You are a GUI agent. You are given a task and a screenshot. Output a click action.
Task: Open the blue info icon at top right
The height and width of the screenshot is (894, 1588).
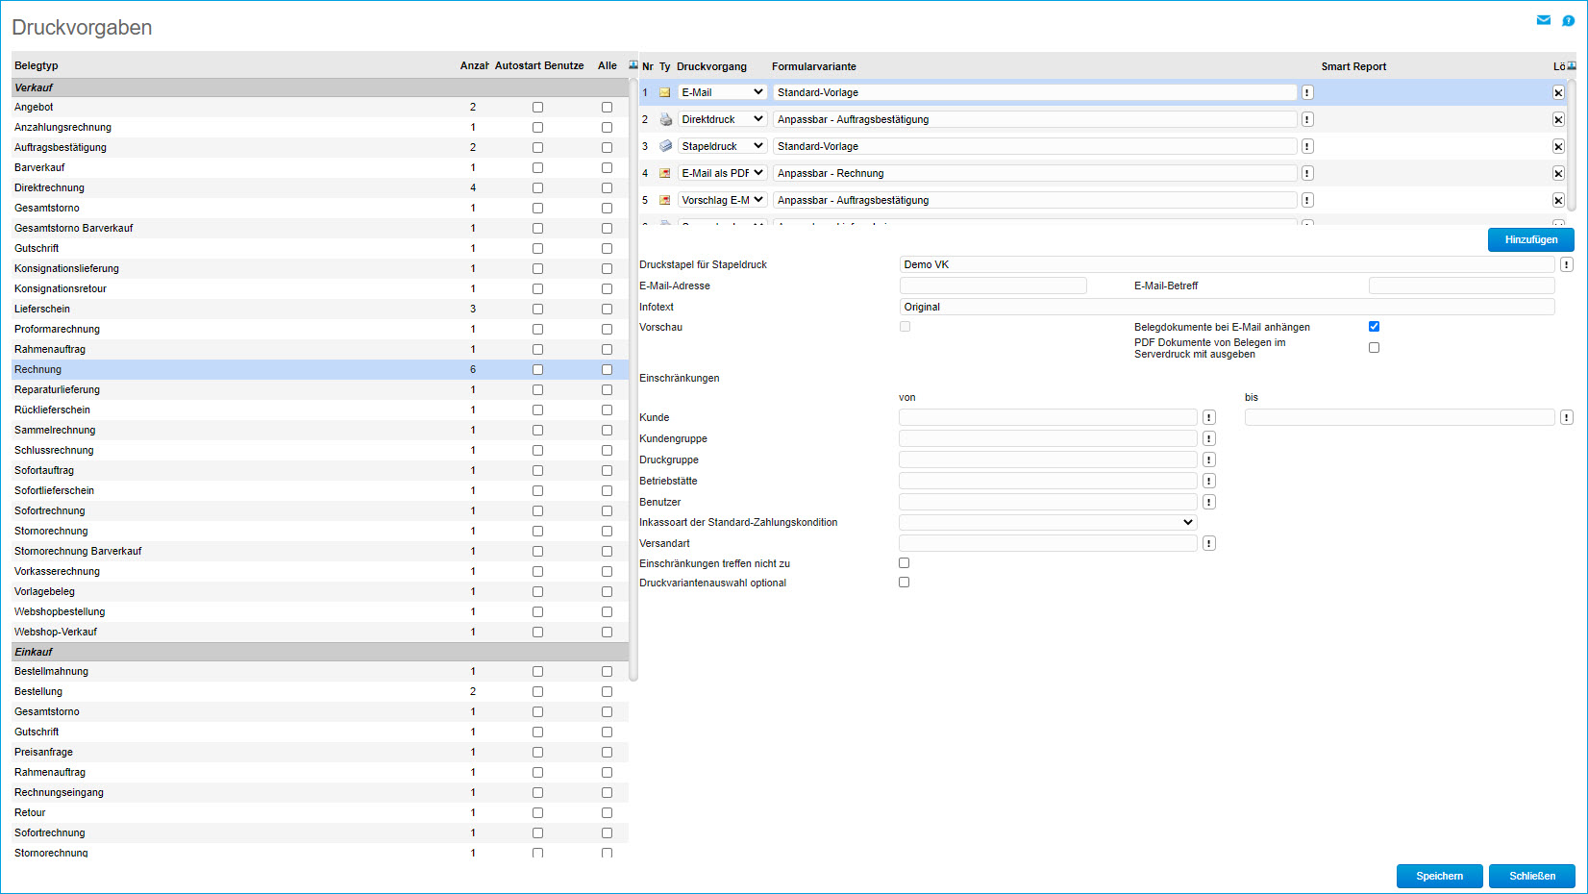pyautogui.click(x=1568, y=20)
